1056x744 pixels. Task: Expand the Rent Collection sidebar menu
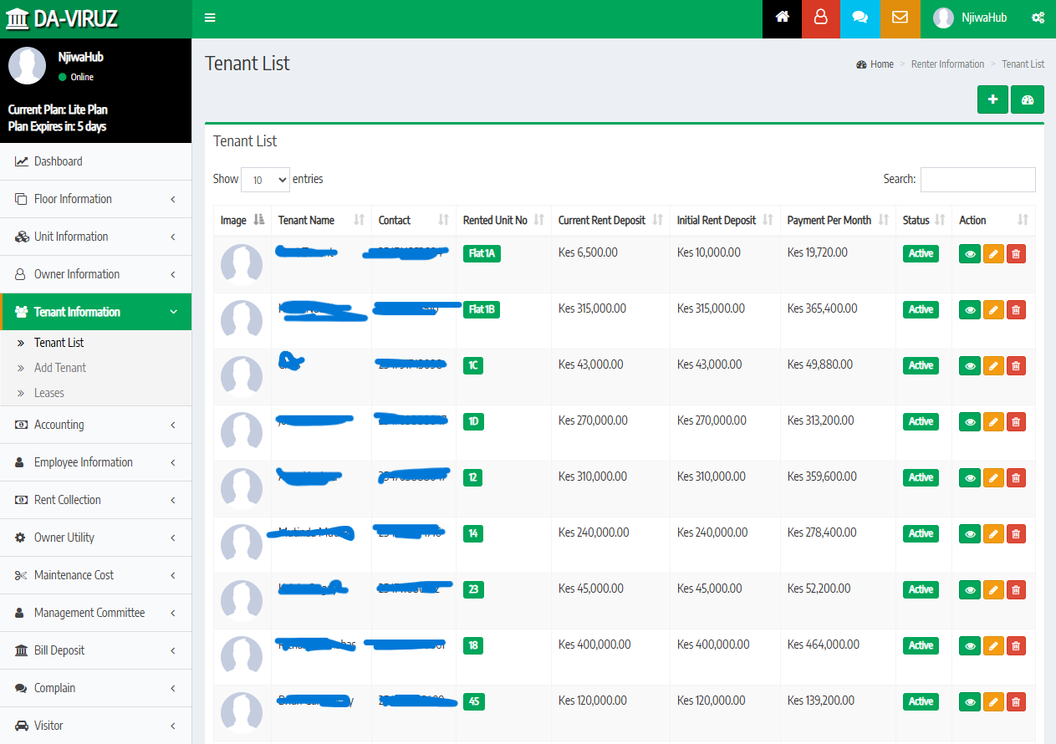pyautogui.click(x=95, y=500)
